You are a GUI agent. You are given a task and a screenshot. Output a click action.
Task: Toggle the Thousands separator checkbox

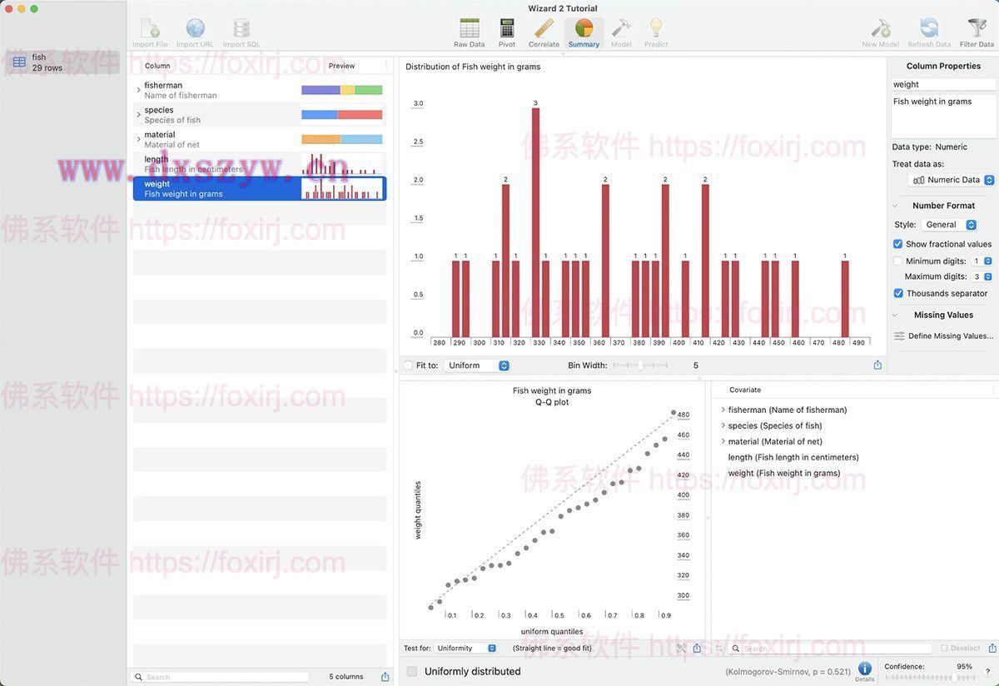pos(897,293)
